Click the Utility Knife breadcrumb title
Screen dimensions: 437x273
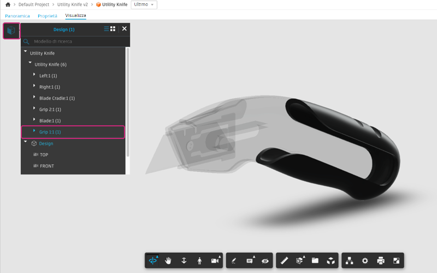pos(115,4)
